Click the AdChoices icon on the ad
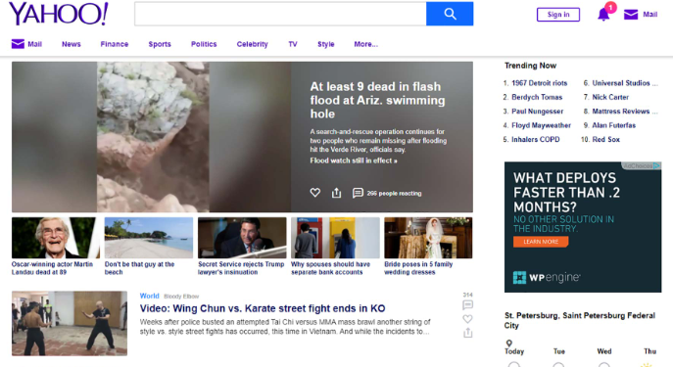The height and width of the screenshot is (367, 673). click(656, 166)
